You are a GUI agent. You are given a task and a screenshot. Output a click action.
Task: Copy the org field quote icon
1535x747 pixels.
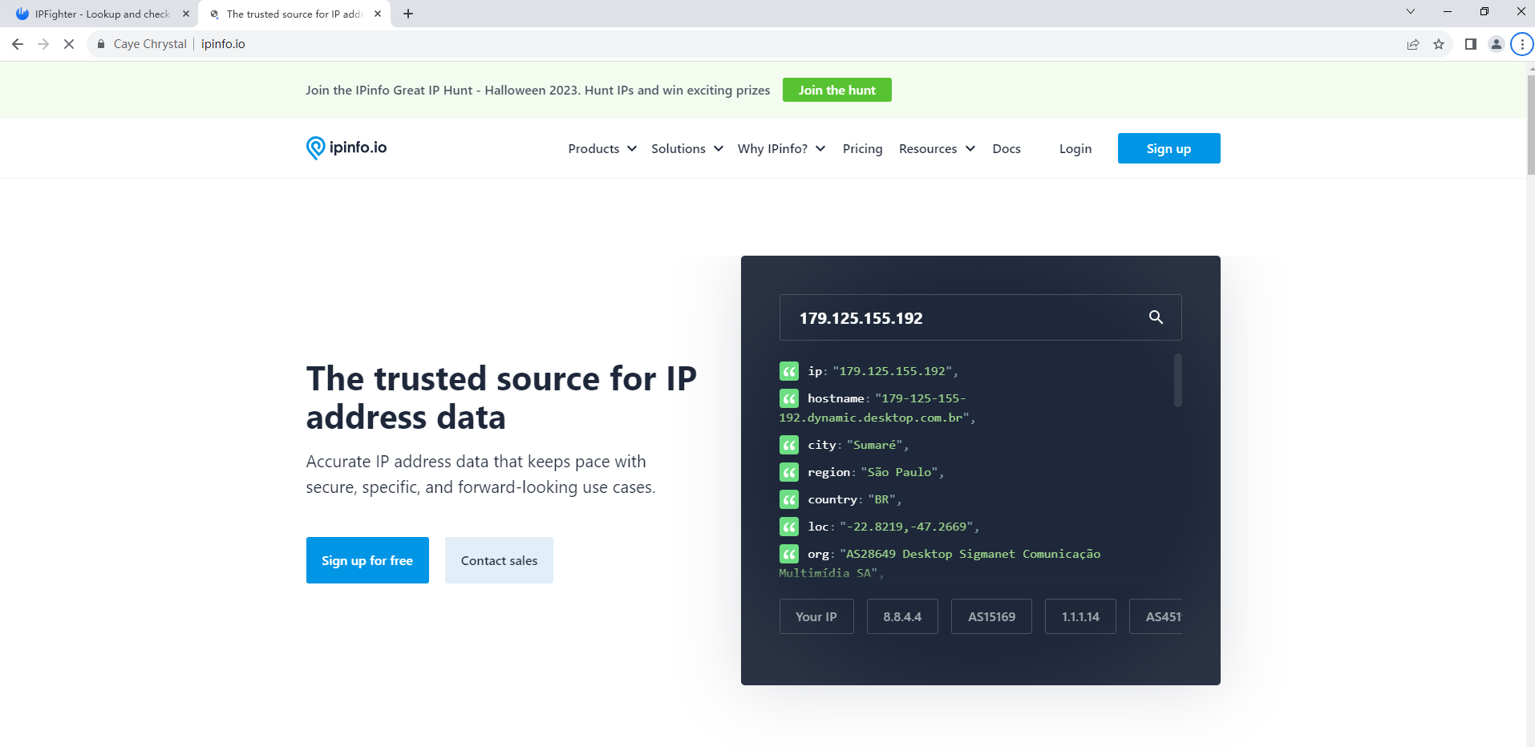(x=789, y=554)
